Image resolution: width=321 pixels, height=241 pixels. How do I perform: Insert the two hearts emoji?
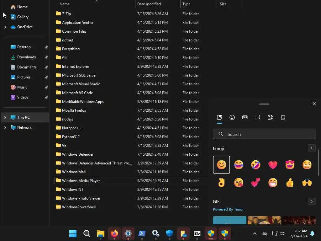coord(256,182)
